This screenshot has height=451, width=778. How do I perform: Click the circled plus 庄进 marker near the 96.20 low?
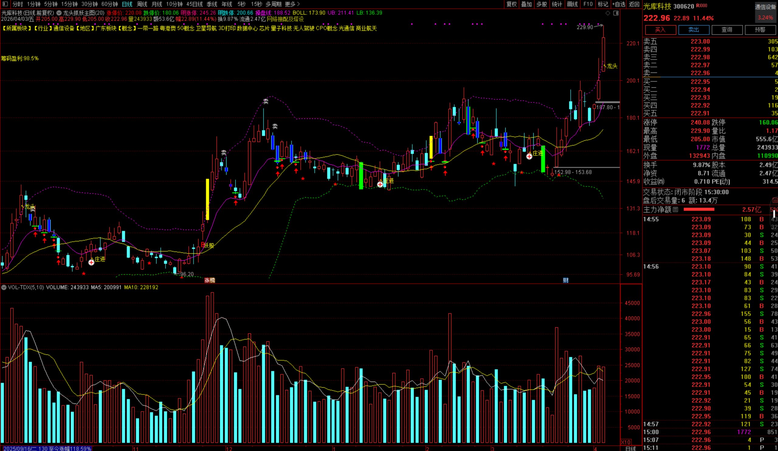pyautogui.click(x=91, y=262)
